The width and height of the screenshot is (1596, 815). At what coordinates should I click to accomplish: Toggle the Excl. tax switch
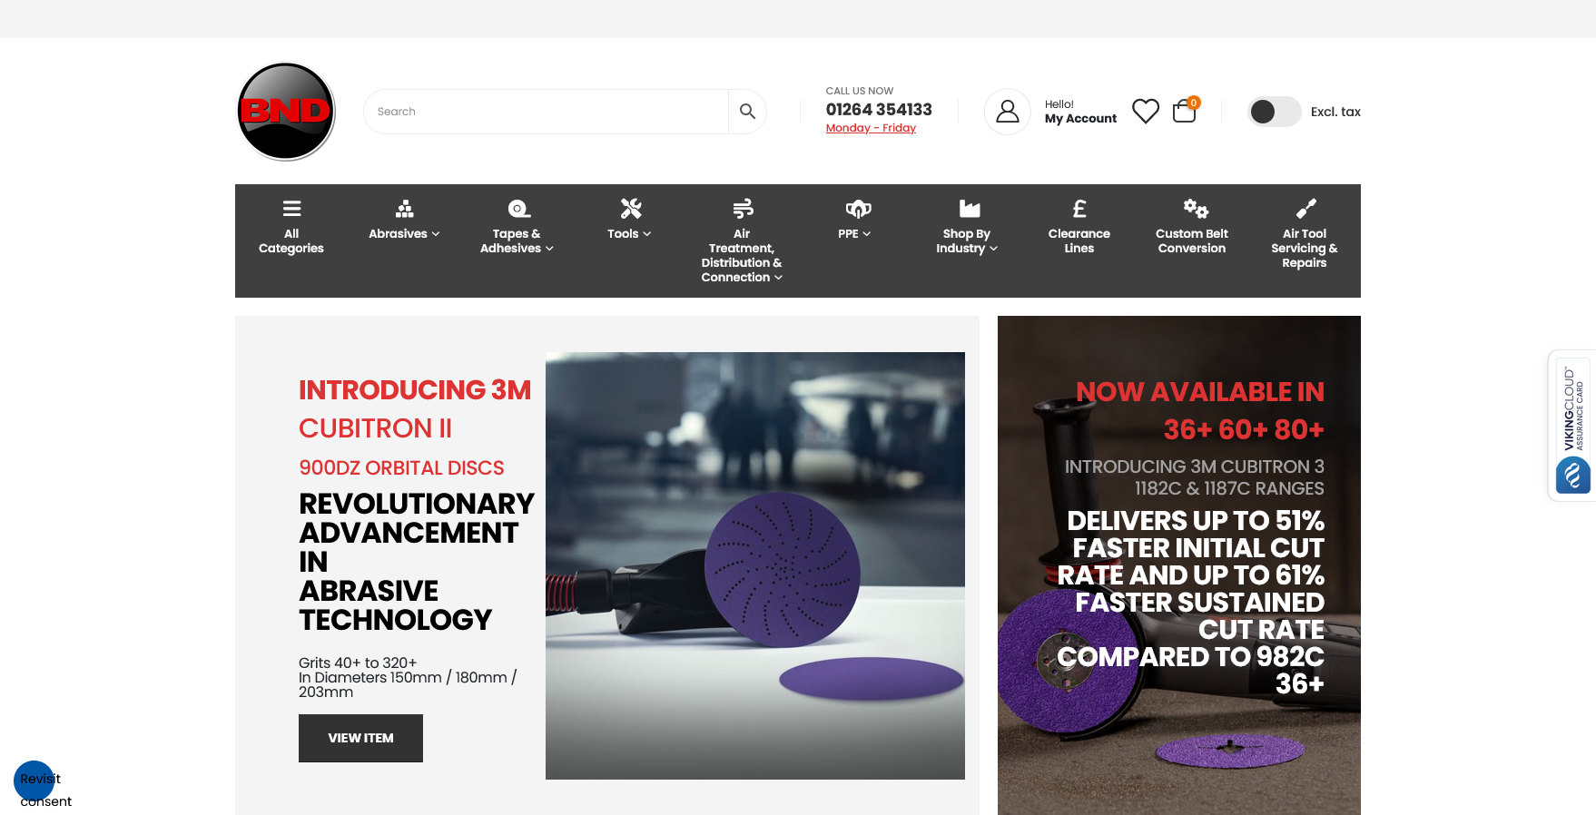coord(1274,112)
